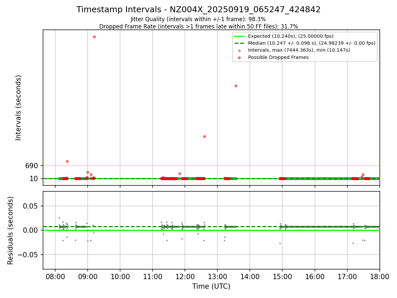Image resolution: width=397 pixels, height=298 pixels.
Task: Click the red point just above the 690 line
Action: click(x=67, y=161)
